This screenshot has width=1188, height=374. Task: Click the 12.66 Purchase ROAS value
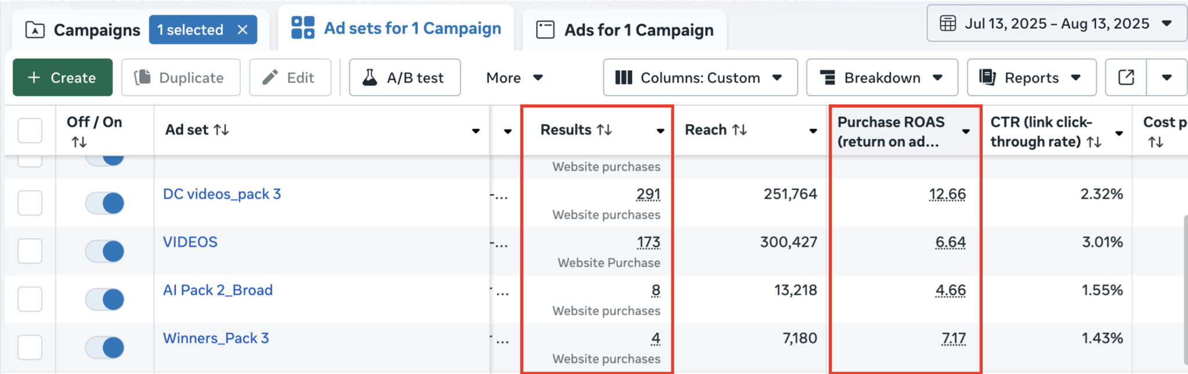pyautogui.click(x=947, y=194)
